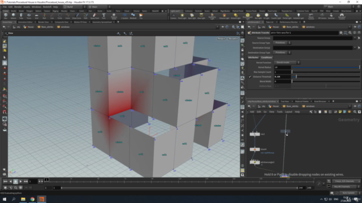Expand the Destination Group dropdown arrow
This screenshot has width=362, height=203.
355,47
